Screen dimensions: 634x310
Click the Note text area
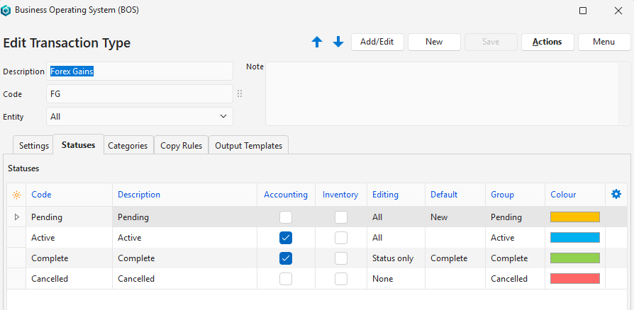[447, 93]
